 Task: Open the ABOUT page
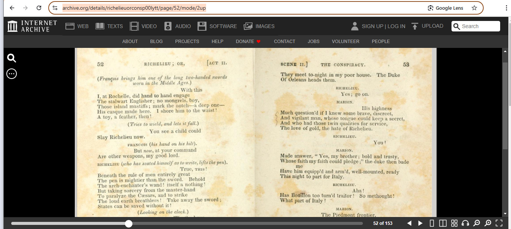(x=130, y=42)
